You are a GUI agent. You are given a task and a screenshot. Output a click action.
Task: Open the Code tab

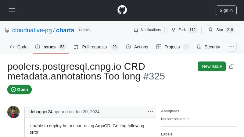click(19, 47)
